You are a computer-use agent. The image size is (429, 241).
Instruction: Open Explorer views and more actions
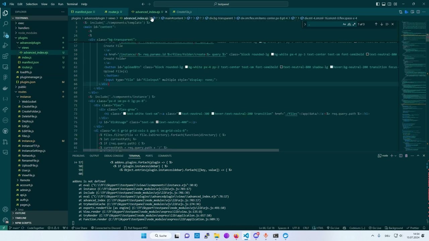[x=63, y=12]
